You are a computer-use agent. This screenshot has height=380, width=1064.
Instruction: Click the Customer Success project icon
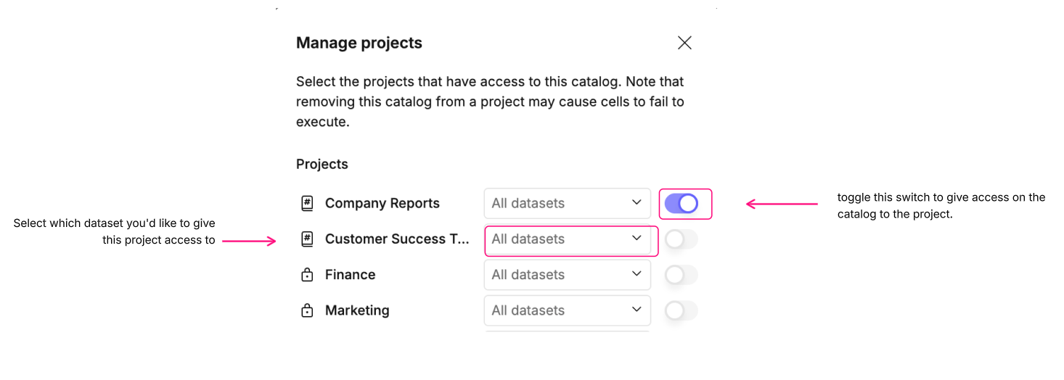(307, 239)
